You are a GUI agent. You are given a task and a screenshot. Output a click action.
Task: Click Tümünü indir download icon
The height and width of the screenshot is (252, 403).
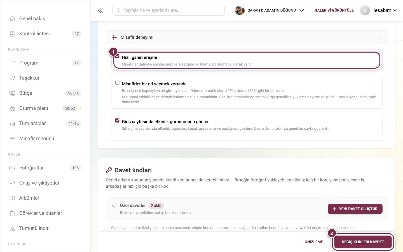pos(12,228)
